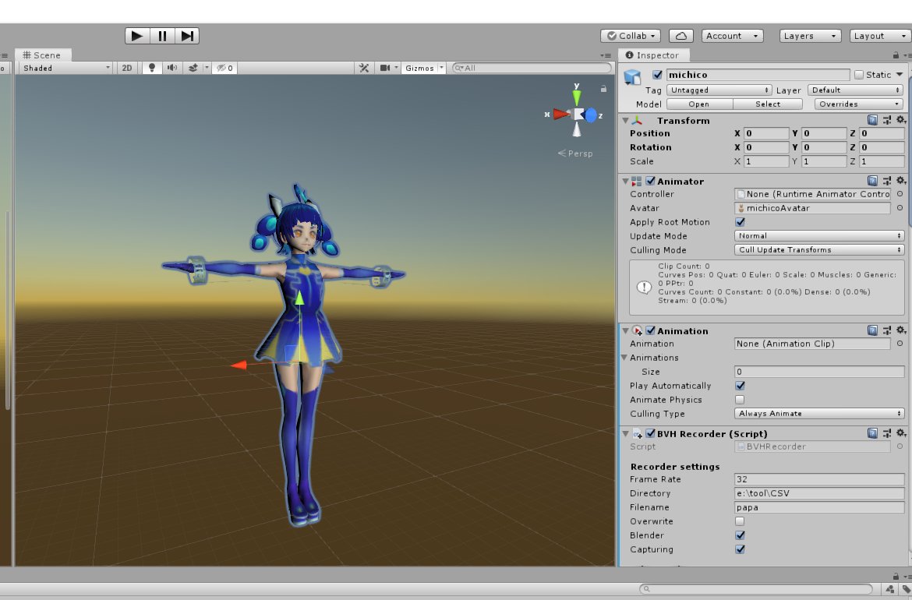912x600 pixels.
Task: Open the Layout menu
Action: [x=881, y=36]
